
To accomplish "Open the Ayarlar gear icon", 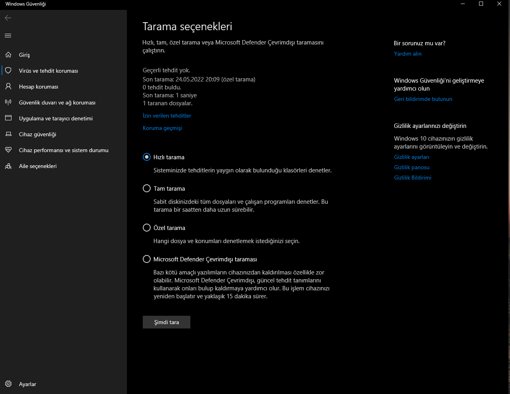I will click(8, 384).
